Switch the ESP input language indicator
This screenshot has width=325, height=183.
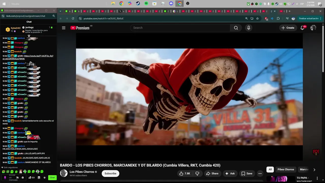coord(302,4)
